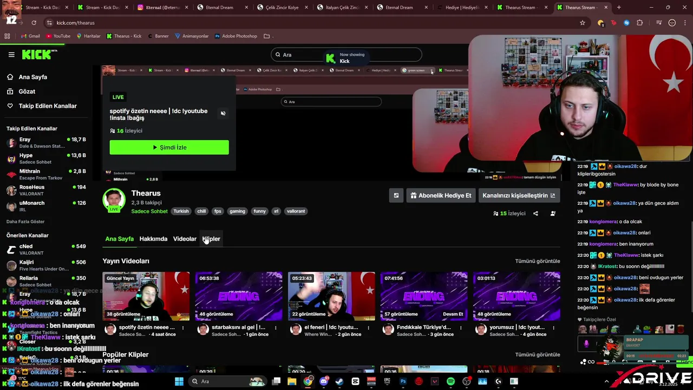
Task: Click Kanalınızı kişiselleştirin button
Action: (x=519, y=196)
